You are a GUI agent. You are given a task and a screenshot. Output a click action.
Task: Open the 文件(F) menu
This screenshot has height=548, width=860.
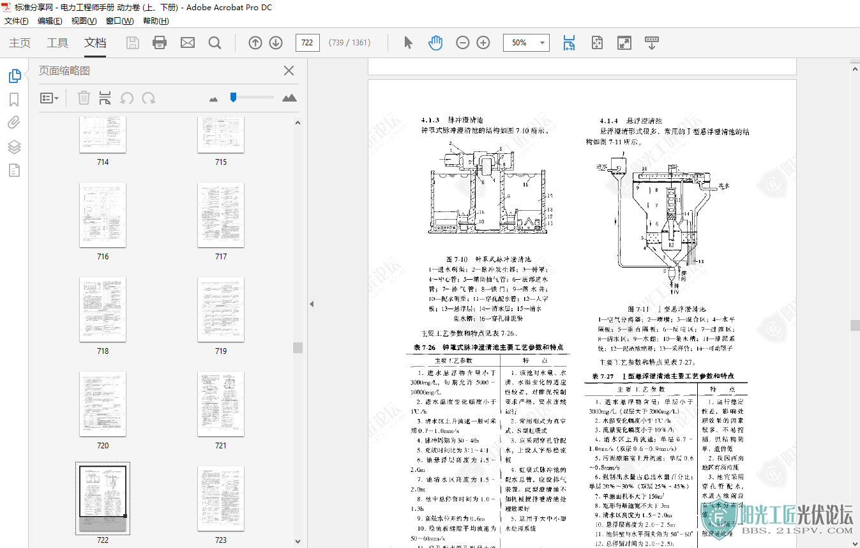pyautogui.click(x=17, y=21)
